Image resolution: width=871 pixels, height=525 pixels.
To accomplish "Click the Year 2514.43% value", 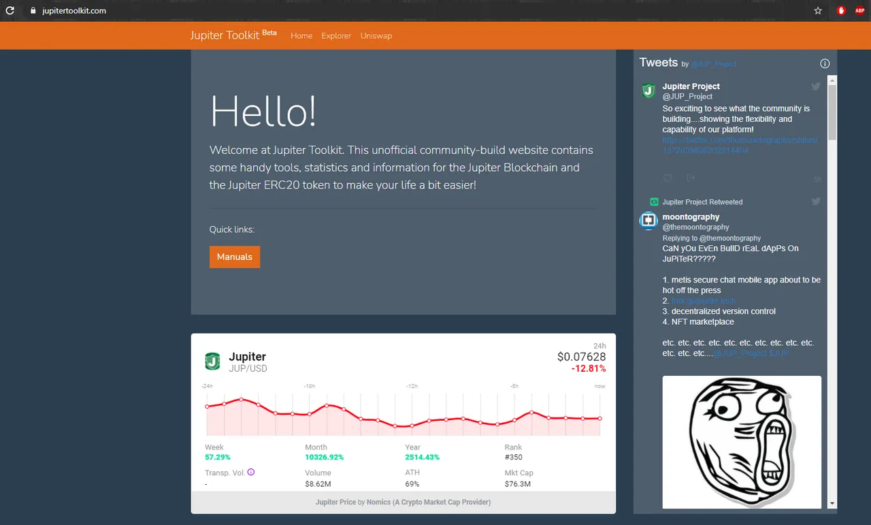I will [422, 457].
